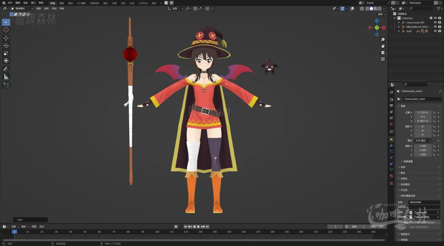This screenshot has width=444, height=246.
Task: Switch to wireframe viewport shading
Action: [x=367, y=9]
